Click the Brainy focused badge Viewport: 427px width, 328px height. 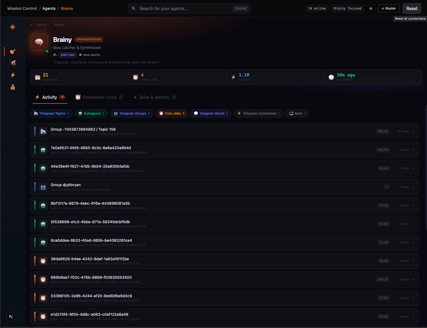click(x=348, y=8)
